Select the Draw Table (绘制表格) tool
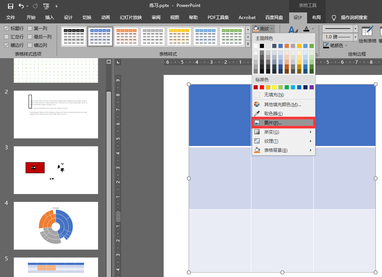The image size is (382, 277). click(x=367, y=34)
